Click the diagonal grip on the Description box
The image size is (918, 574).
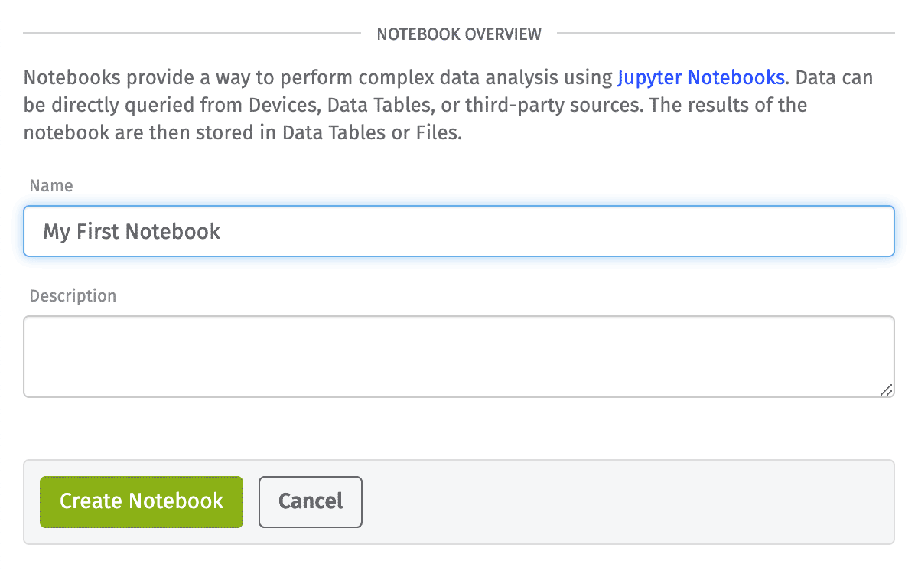(886, 390)
